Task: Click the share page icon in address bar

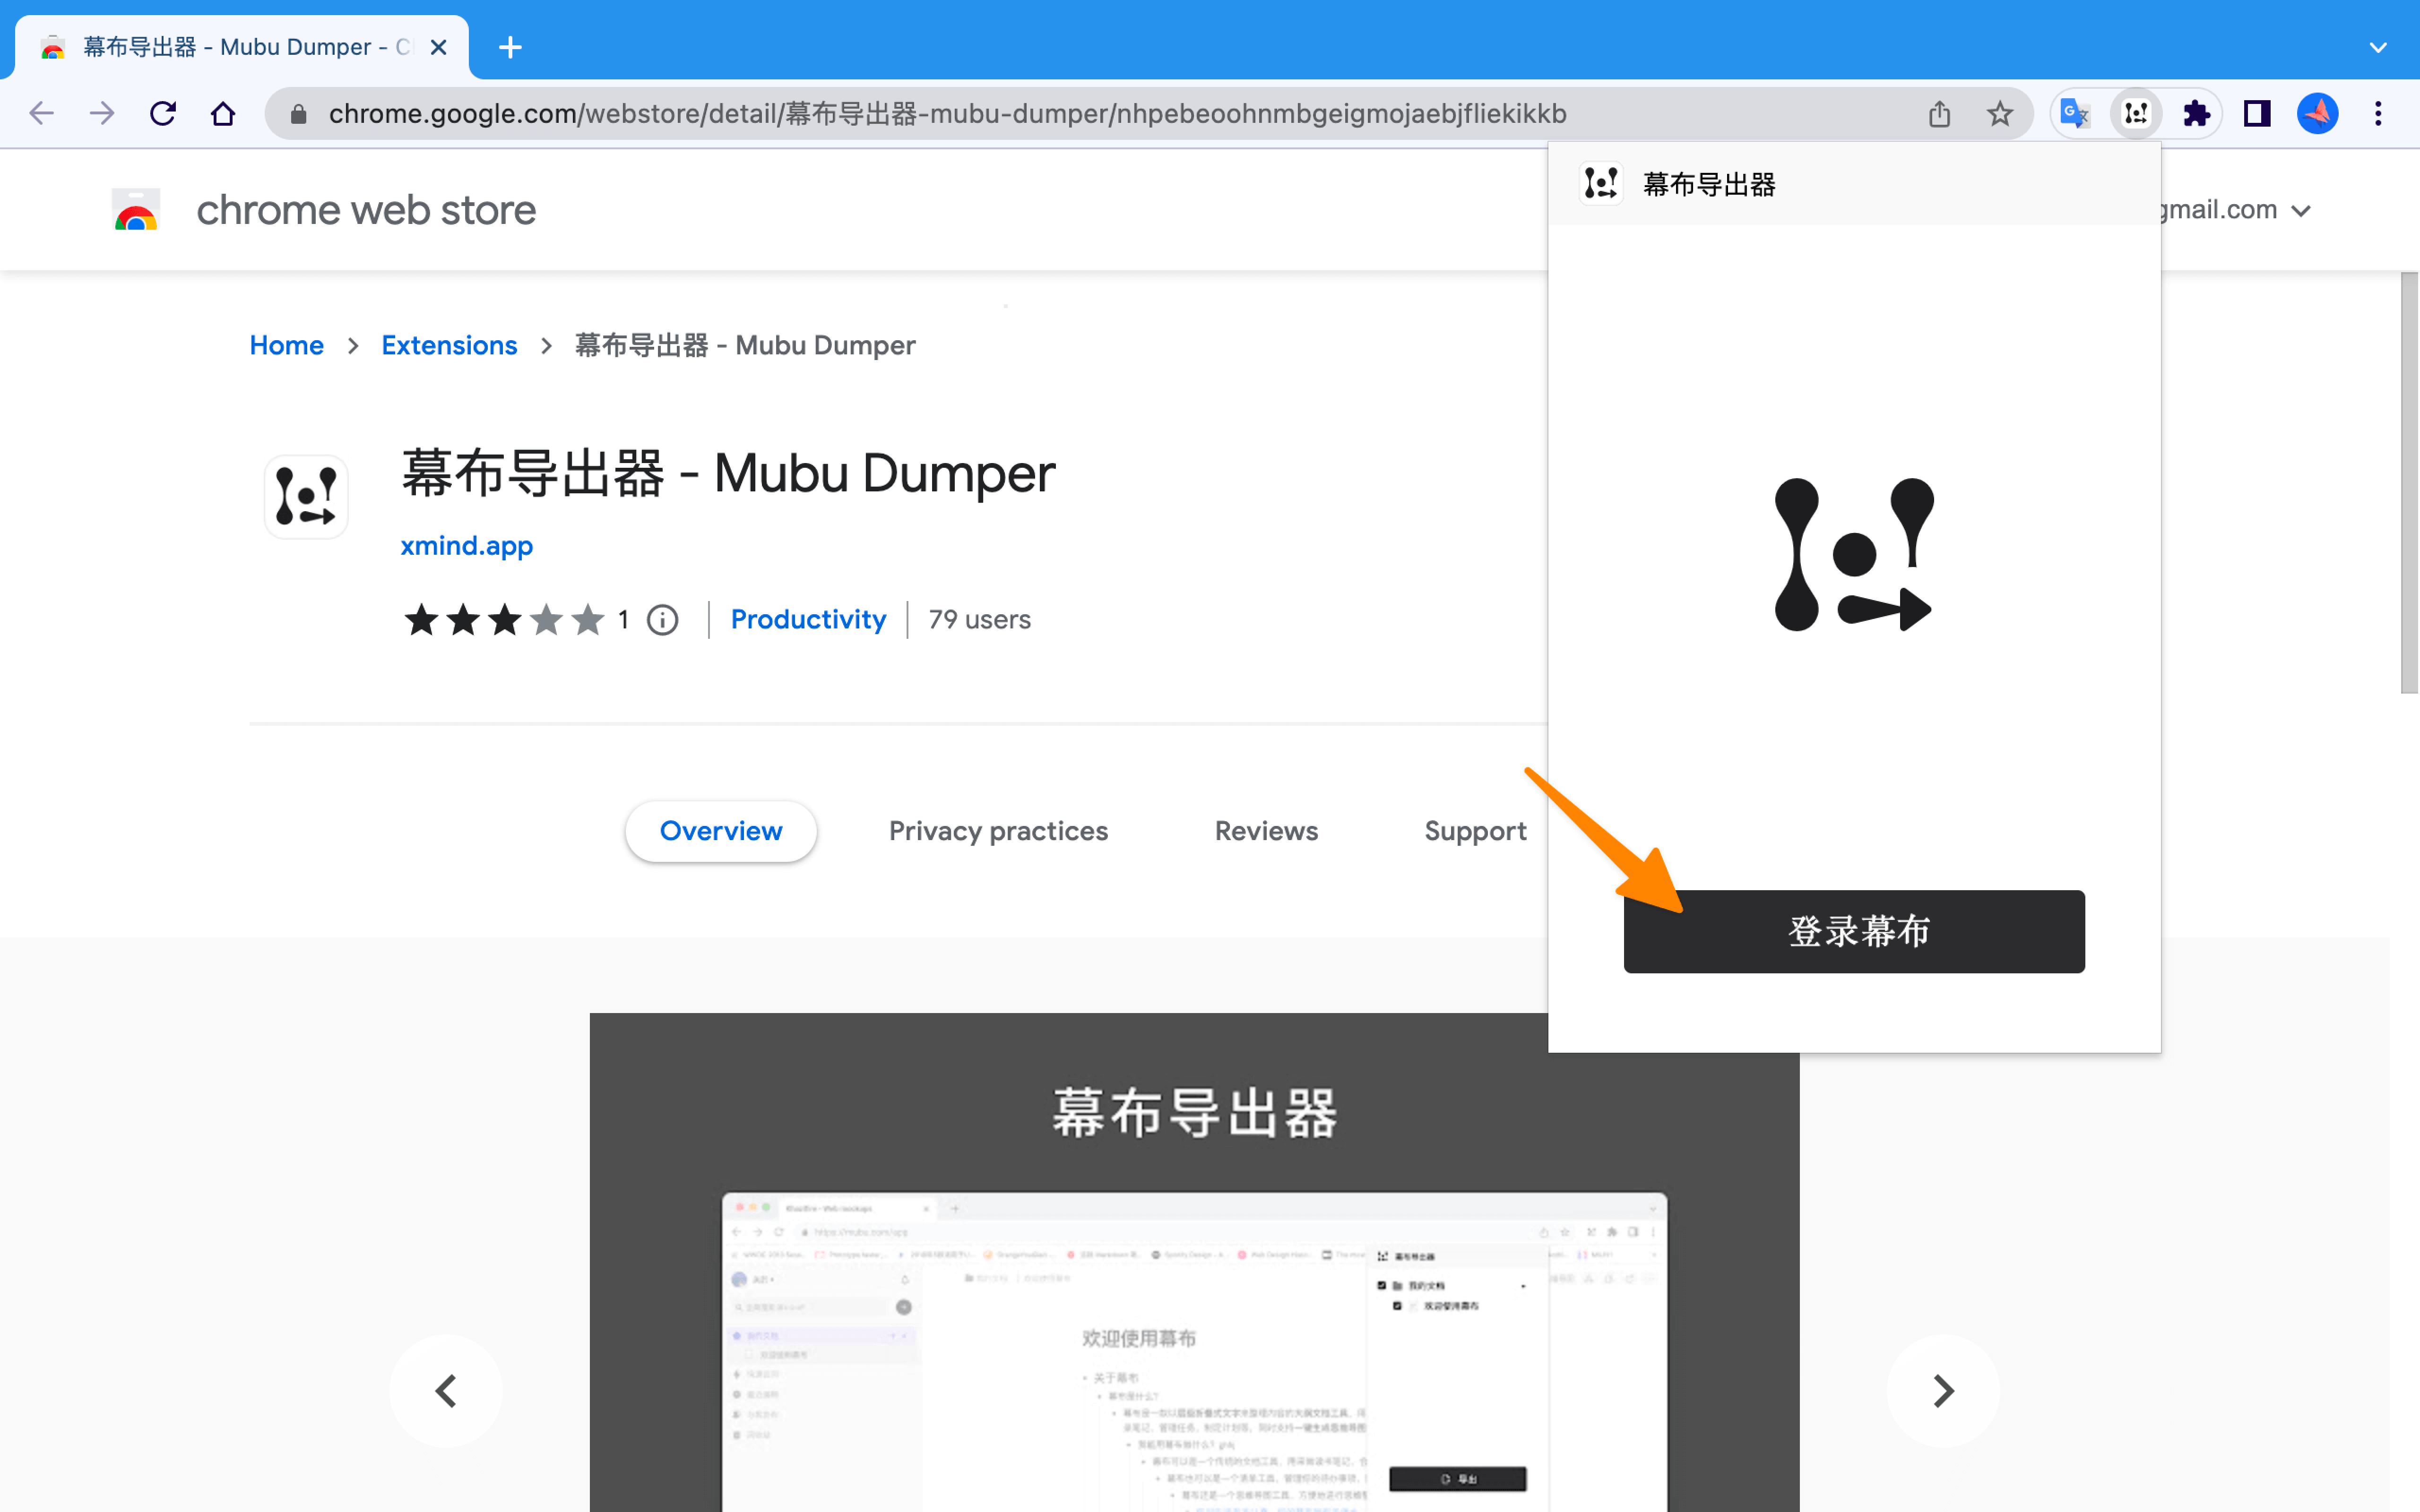Action: coord(1939,114)
